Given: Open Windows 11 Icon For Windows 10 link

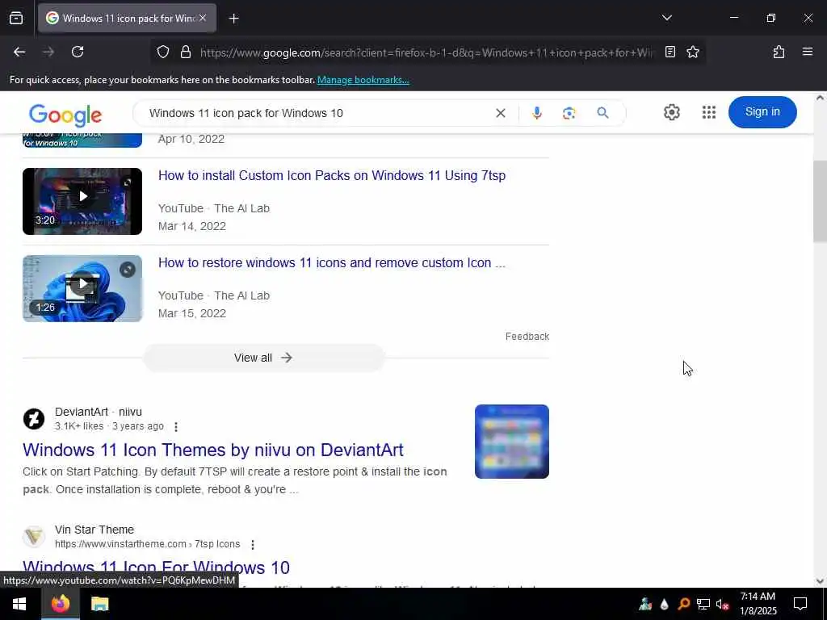Looking at the screenshot, I should tap(156, 568).
